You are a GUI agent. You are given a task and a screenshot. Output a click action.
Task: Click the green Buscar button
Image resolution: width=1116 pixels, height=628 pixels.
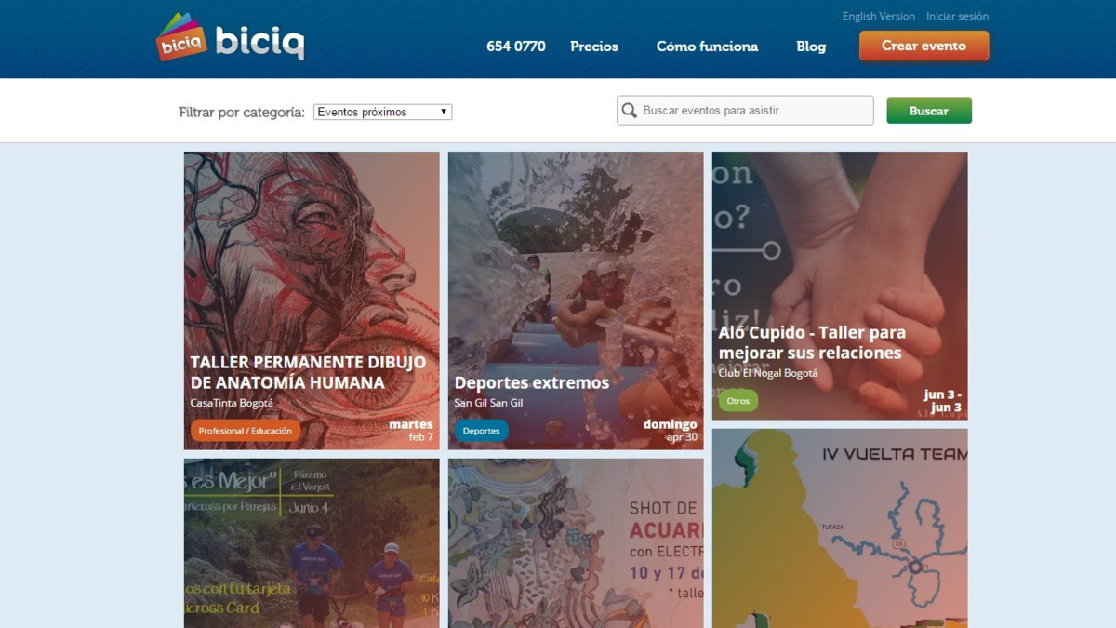click(929, 111)
